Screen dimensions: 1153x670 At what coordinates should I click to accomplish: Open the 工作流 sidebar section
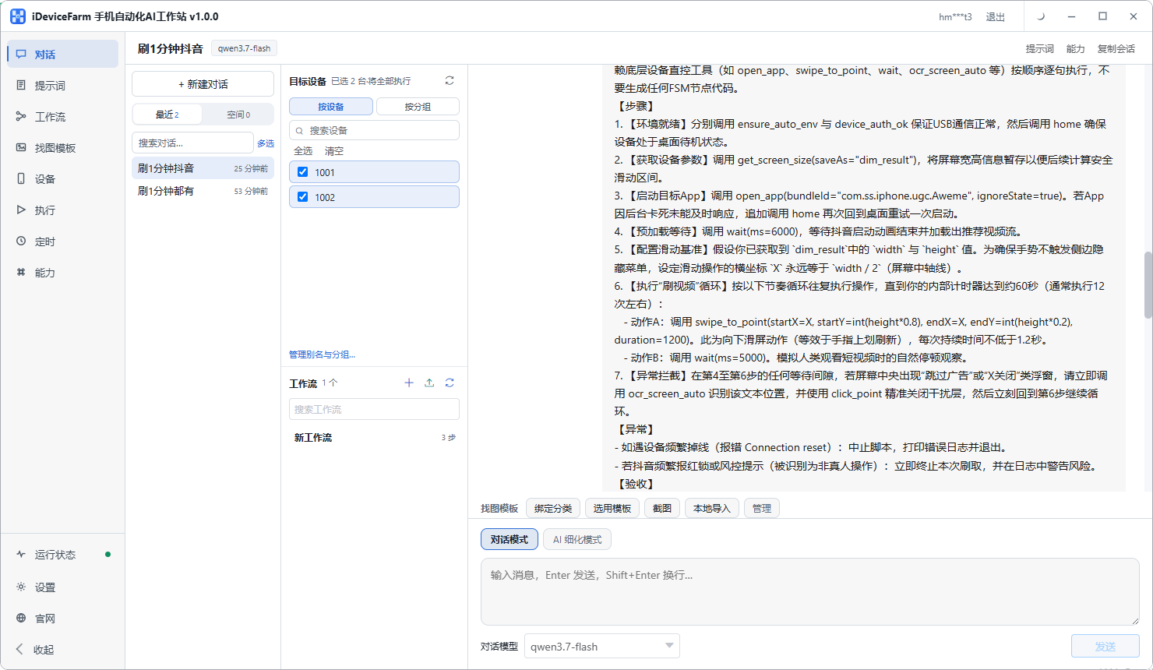pos(63,117)
